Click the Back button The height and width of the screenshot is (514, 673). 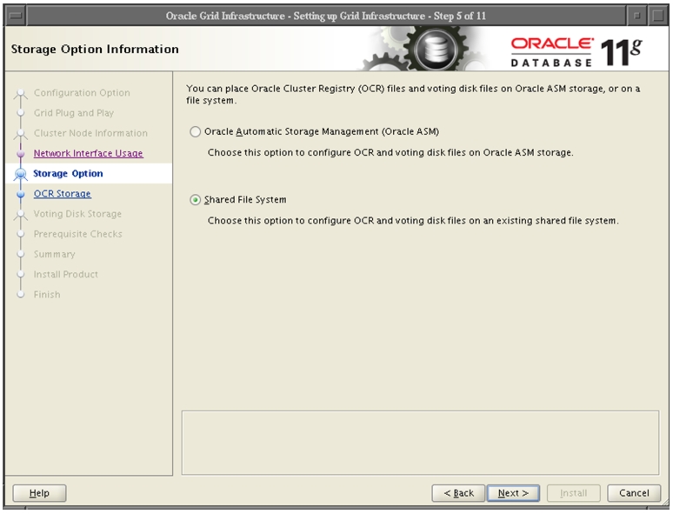point(458,493)
